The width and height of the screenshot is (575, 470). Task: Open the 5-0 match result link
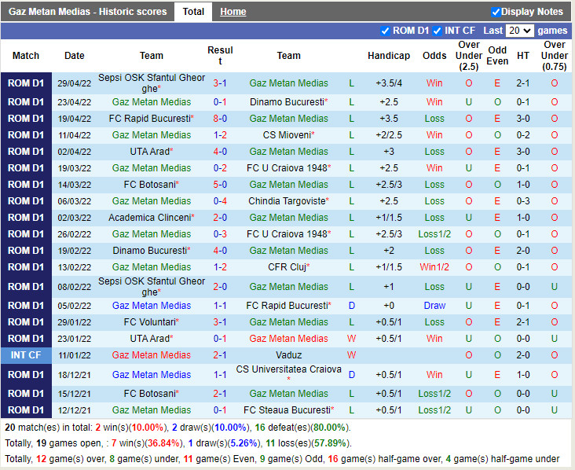click(220, 185)
